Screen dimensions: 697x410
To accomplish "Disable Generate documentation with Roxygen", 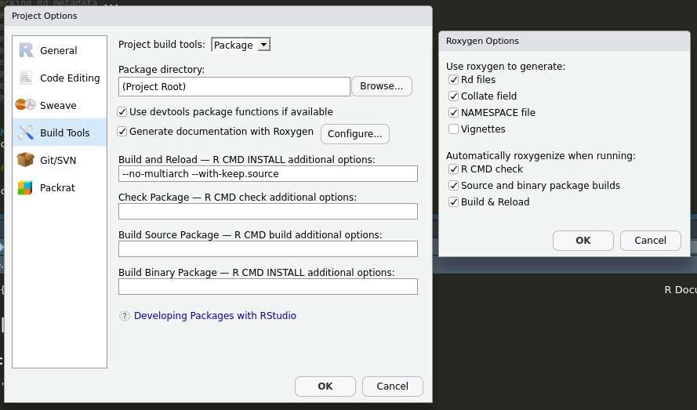I will [x=122, y=132].
